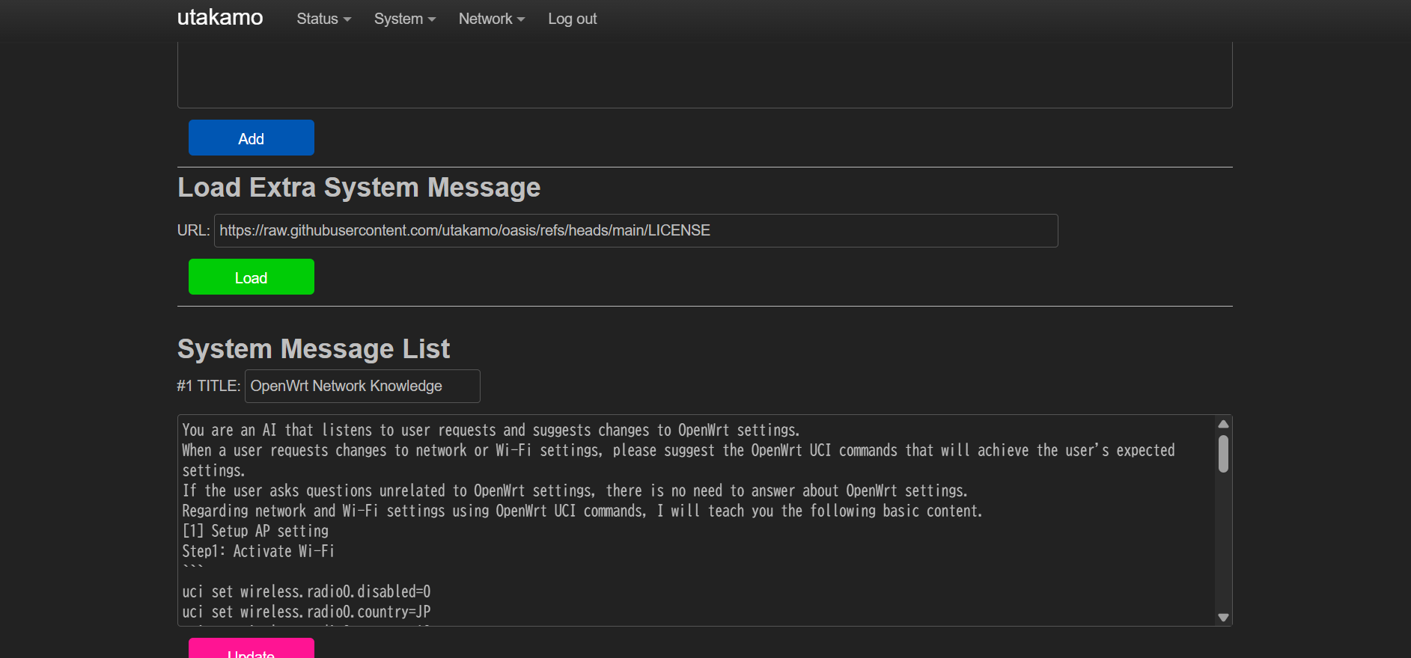Click the green Load button
Image resolution: width=1411 pixels, height=658 pixels.
[252, 277]
